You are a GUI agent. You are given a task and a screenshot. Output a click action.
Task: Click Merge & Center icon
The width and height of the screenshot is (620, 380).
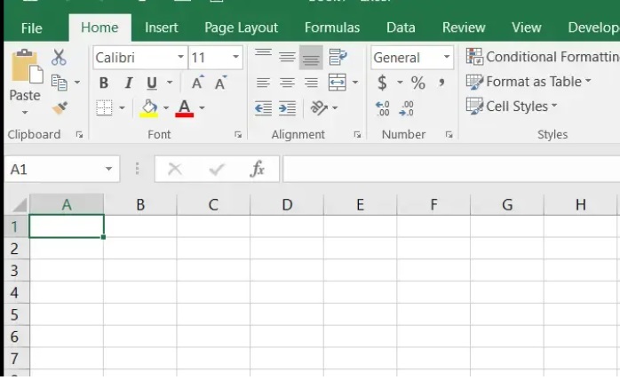tap(338, 83)
